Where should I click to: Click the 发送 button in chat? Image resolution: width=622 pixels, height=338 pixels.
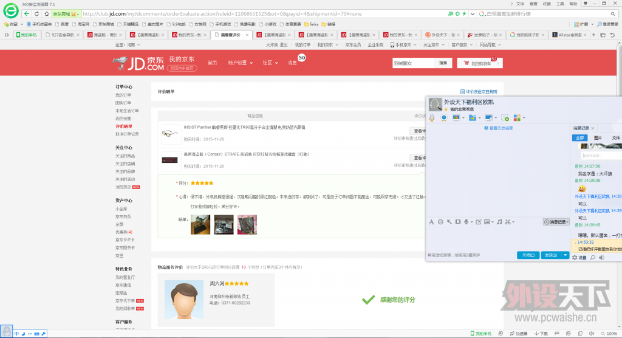point(551,255)
